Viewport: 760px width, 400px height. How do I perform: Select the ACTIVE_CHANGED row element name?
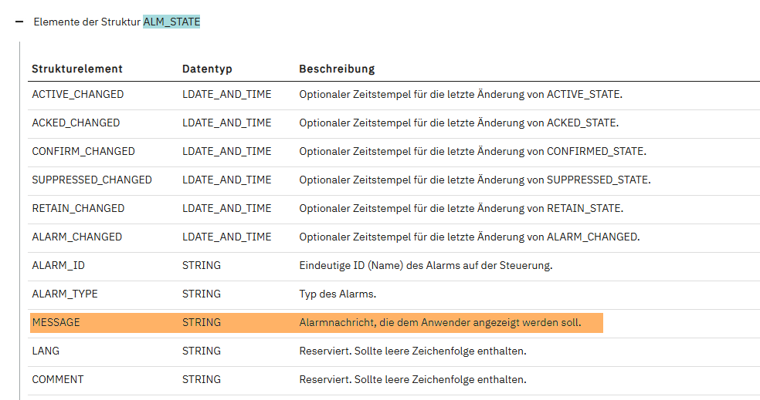(x=77, y=94)
